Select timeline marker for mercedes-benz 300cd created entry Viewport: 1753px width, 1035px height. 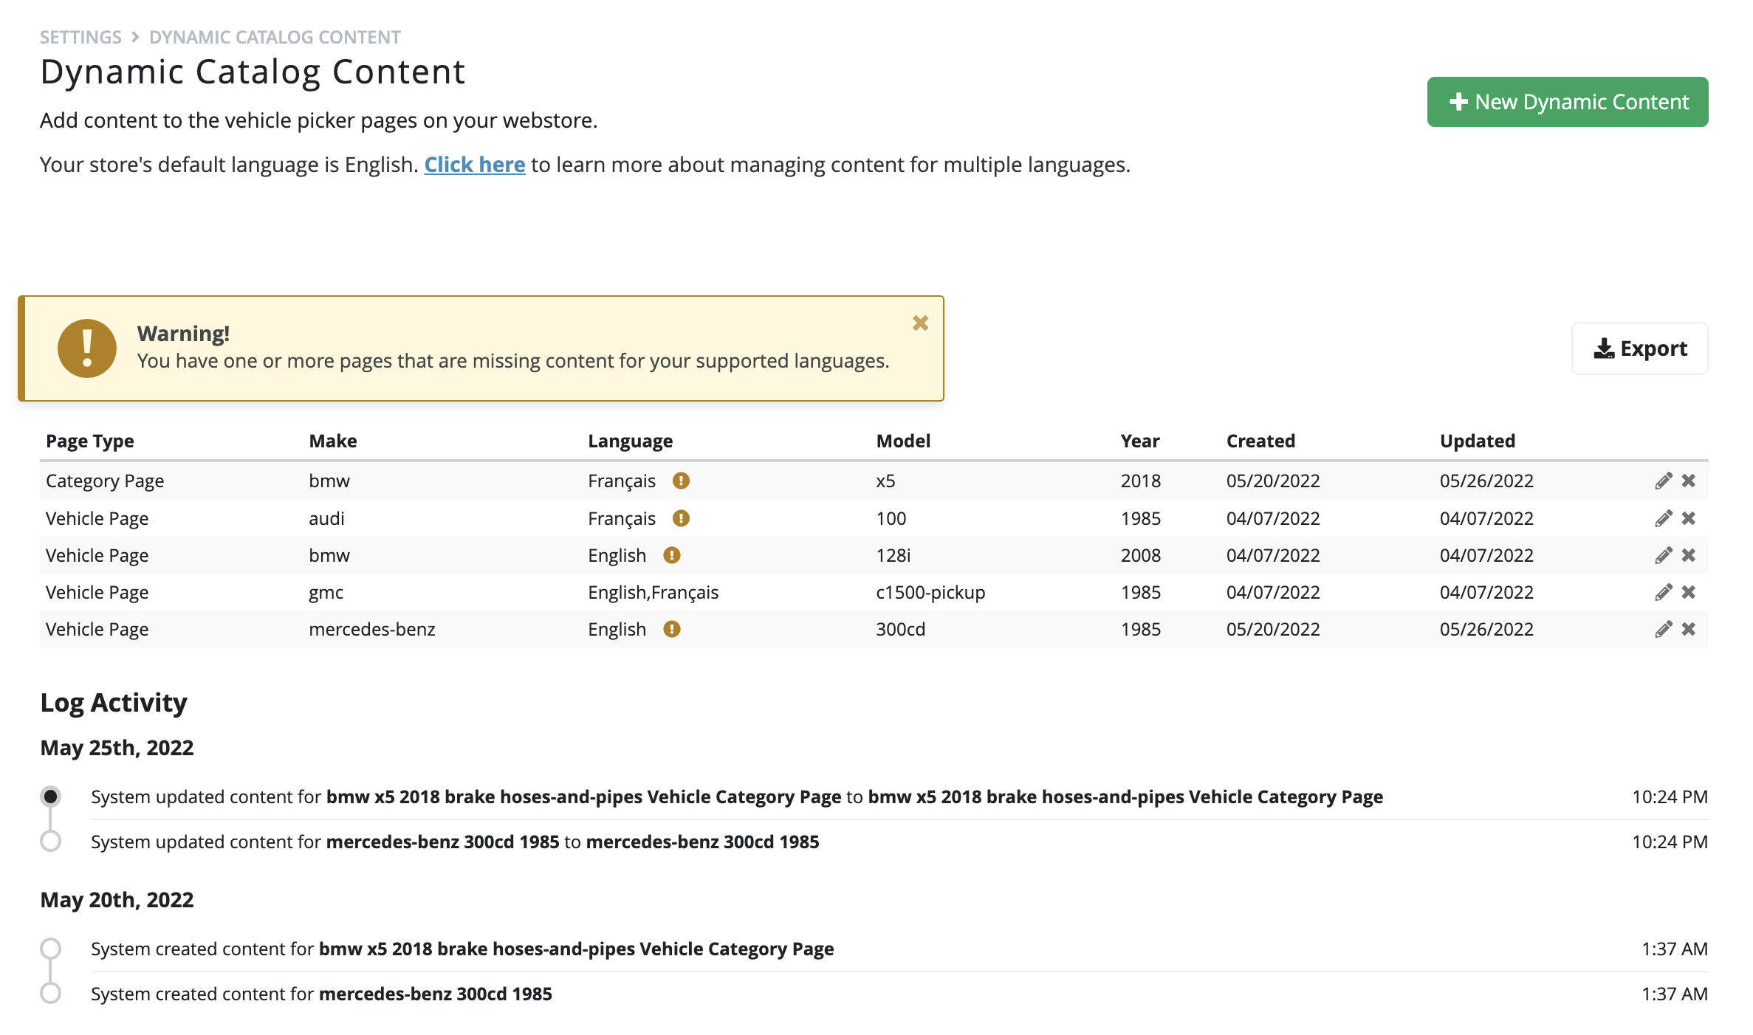pos(50,993)
